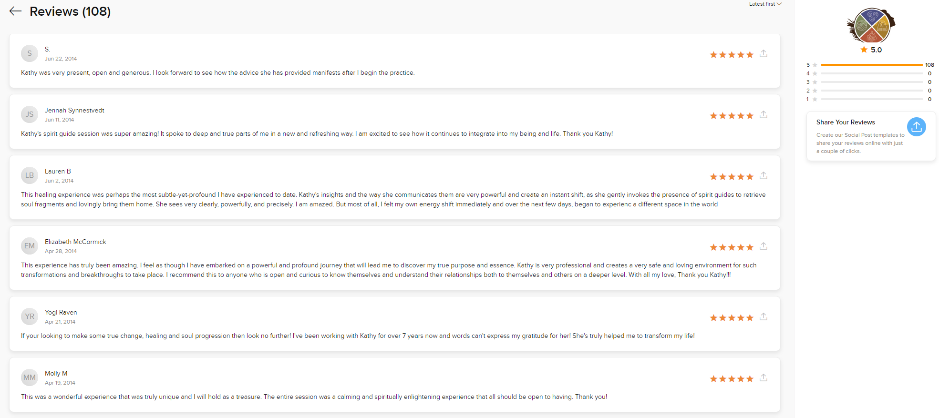Click the Reviews (108) page title
The width and height of the screenshot is (939, 418).
point(70,11)
